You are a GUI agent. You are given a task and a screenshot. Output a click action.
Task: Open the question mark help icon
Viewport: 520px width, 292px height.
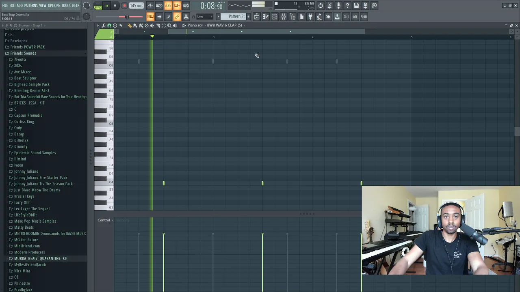click(x=347, y=6)
